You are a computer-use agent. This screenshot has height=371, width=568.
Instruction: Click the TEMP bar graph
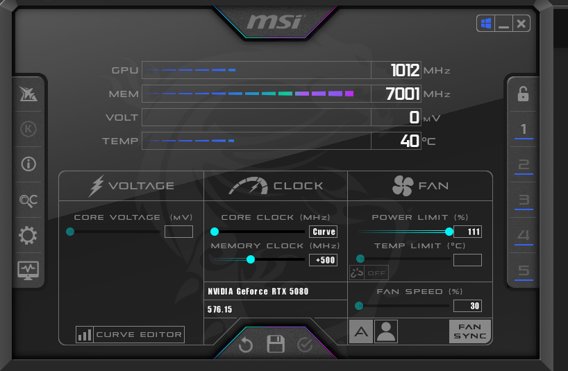(x=256, y=141)
